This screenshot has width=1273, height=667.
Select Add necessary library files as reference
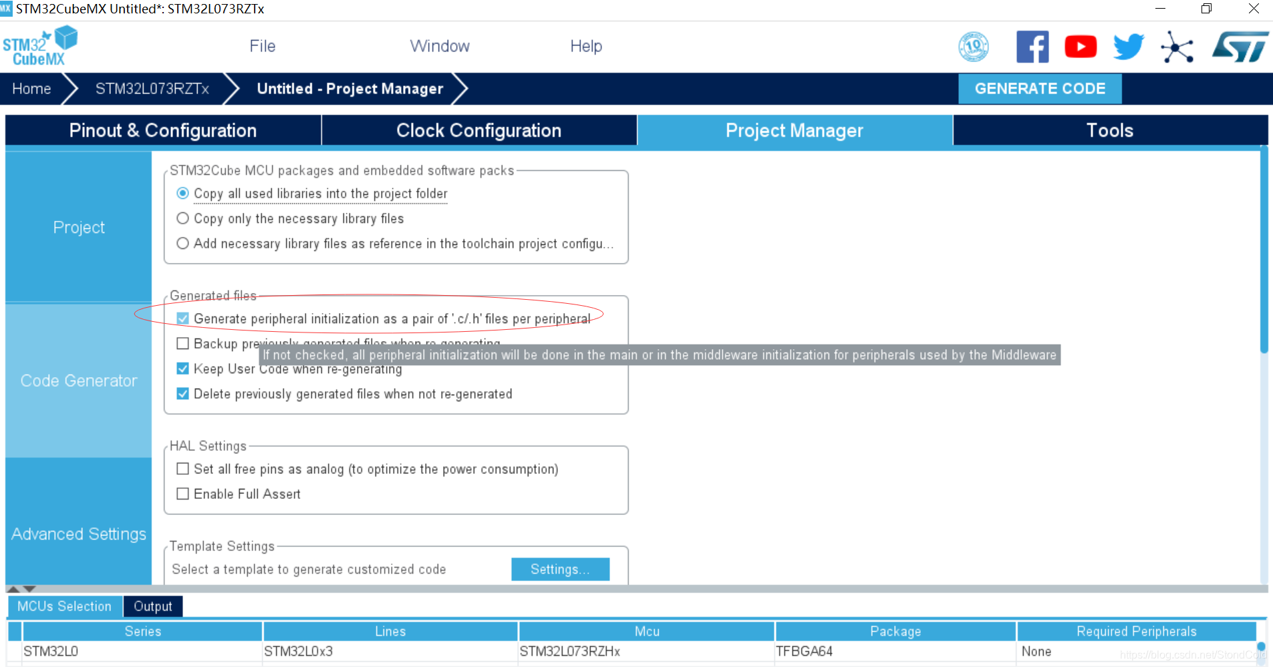[x=182, y=243]
